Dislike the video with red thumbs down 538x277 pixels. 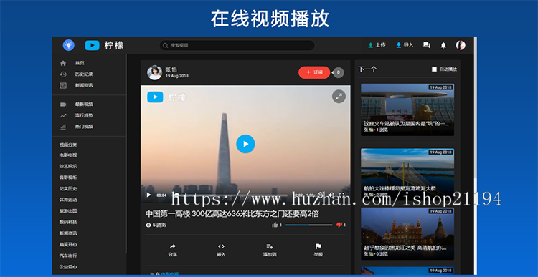339,225
